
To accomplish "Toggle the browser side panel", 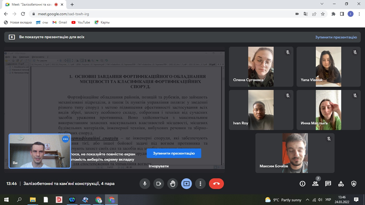I will (x=342, y=14).
